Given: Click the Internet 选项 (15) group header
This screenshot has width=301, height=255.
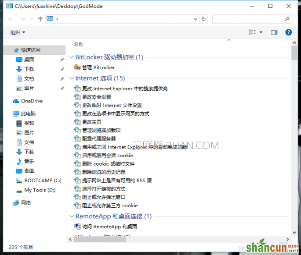Looking at the screenshot, I should (100, 78).
